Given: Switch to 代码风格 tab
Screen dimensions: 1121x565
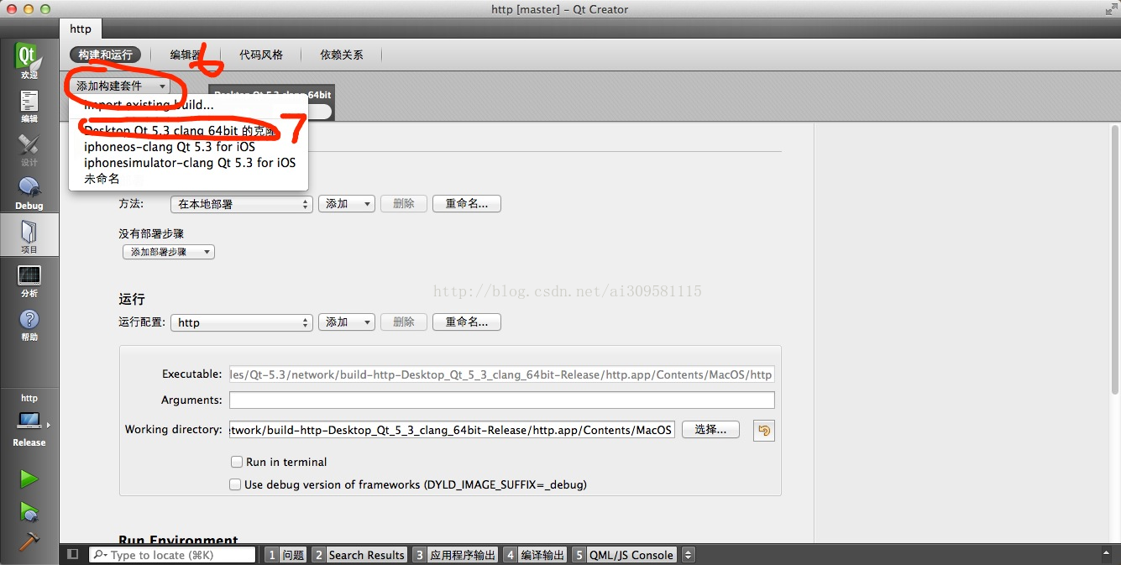Looking at the screenshot, I should (261, 55).
